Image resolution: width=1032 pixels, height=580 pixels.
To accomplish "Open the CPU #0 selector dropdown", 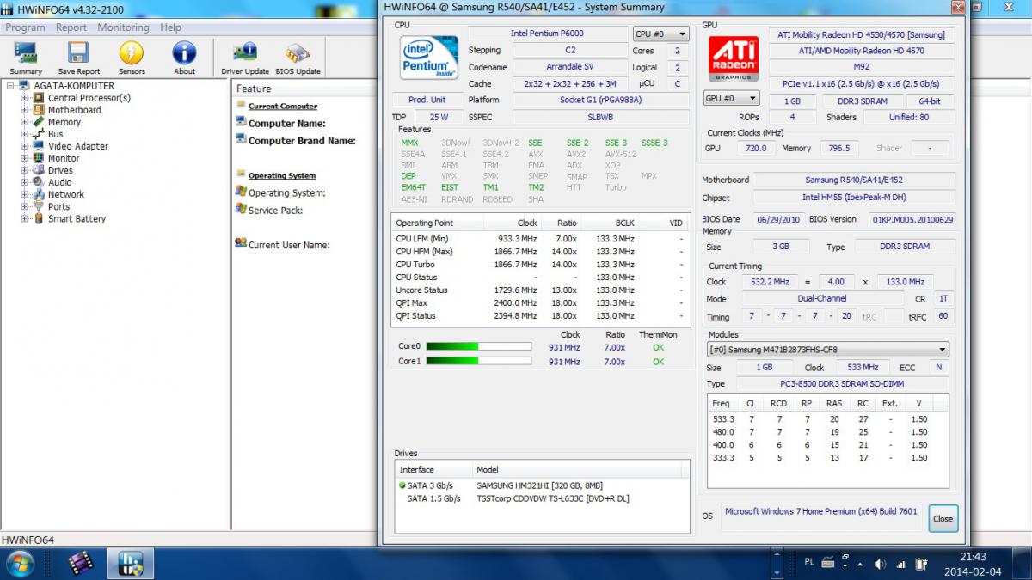I will pyautogui.click(x=661, y=34).
